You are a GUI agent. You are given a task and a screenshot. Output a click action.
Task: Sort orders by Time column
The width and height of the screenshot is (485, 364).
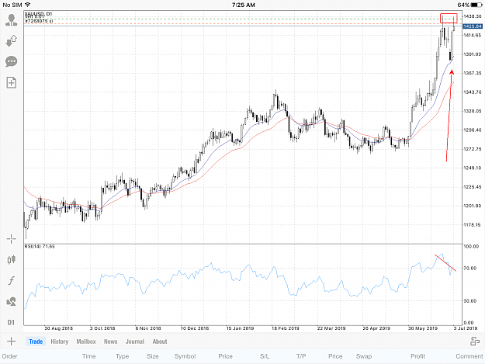[88, 356]
